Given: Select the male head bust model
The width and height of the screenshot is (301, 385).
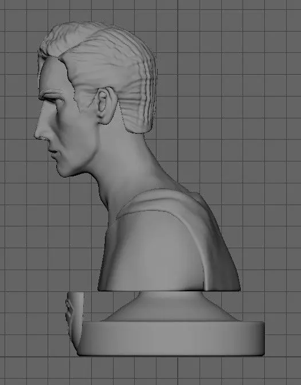Looking at the screenshot, I should [x=137, y=156].
